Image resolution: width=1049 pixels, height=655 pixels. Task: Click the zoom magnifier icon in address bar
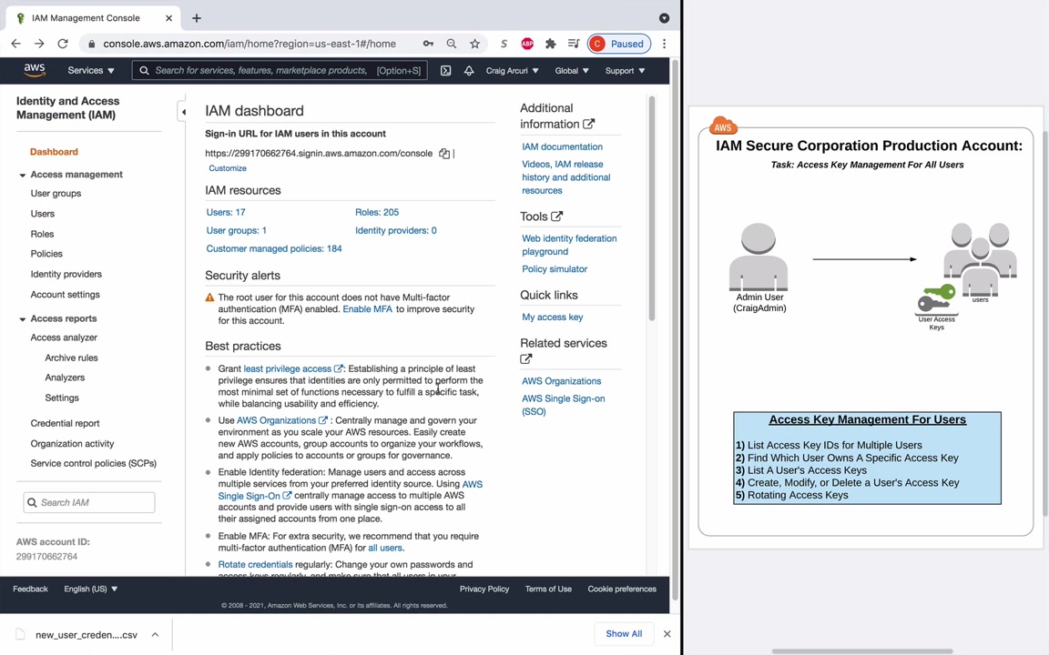(x=452, y=44)
